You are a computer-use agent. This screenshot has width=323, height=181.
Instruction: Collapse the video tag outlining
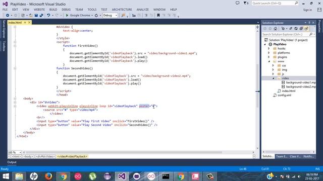[x=15, y=106]
